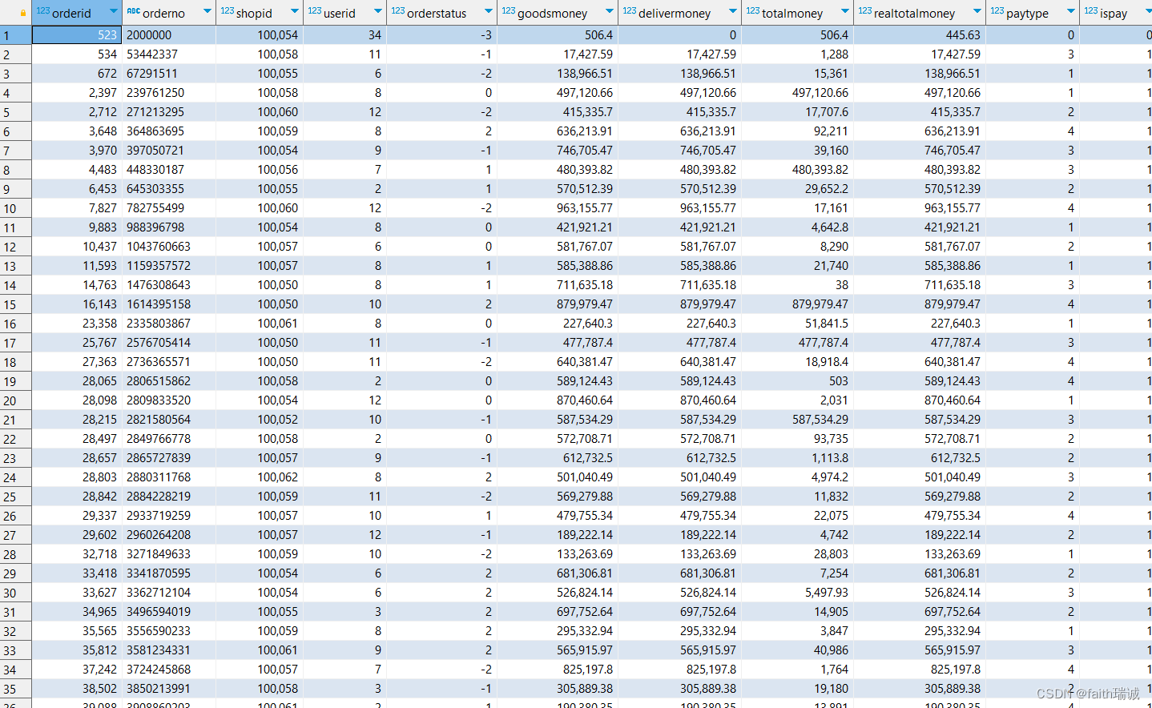Select orderid cell 3,970
This screenshot has width=1152, height=708.
point(77,151)
